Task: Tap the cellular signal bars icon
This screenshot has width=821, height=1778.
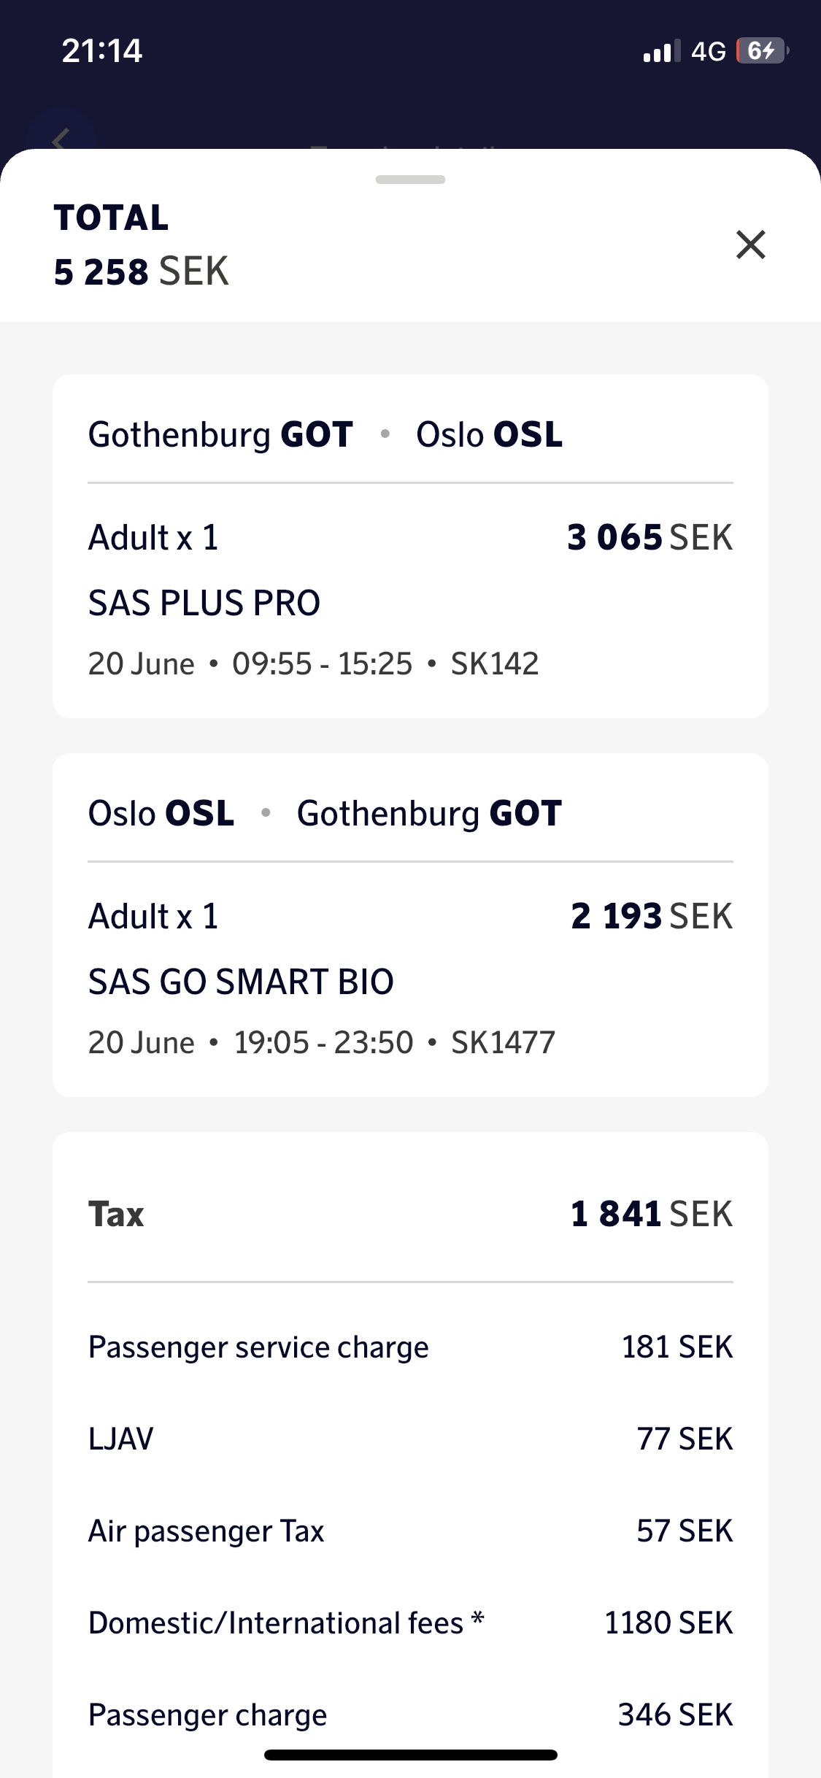Action: click(x=661, y=52)
